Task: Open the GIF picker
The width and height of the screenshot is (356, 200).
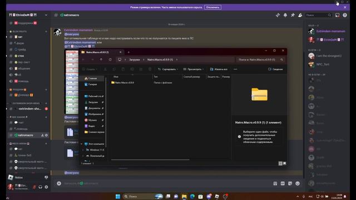Action: point(283,183)
